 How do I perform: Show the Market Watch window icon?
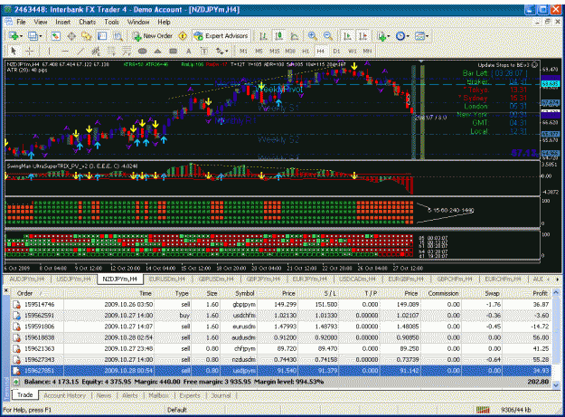(x=56, y=36)
